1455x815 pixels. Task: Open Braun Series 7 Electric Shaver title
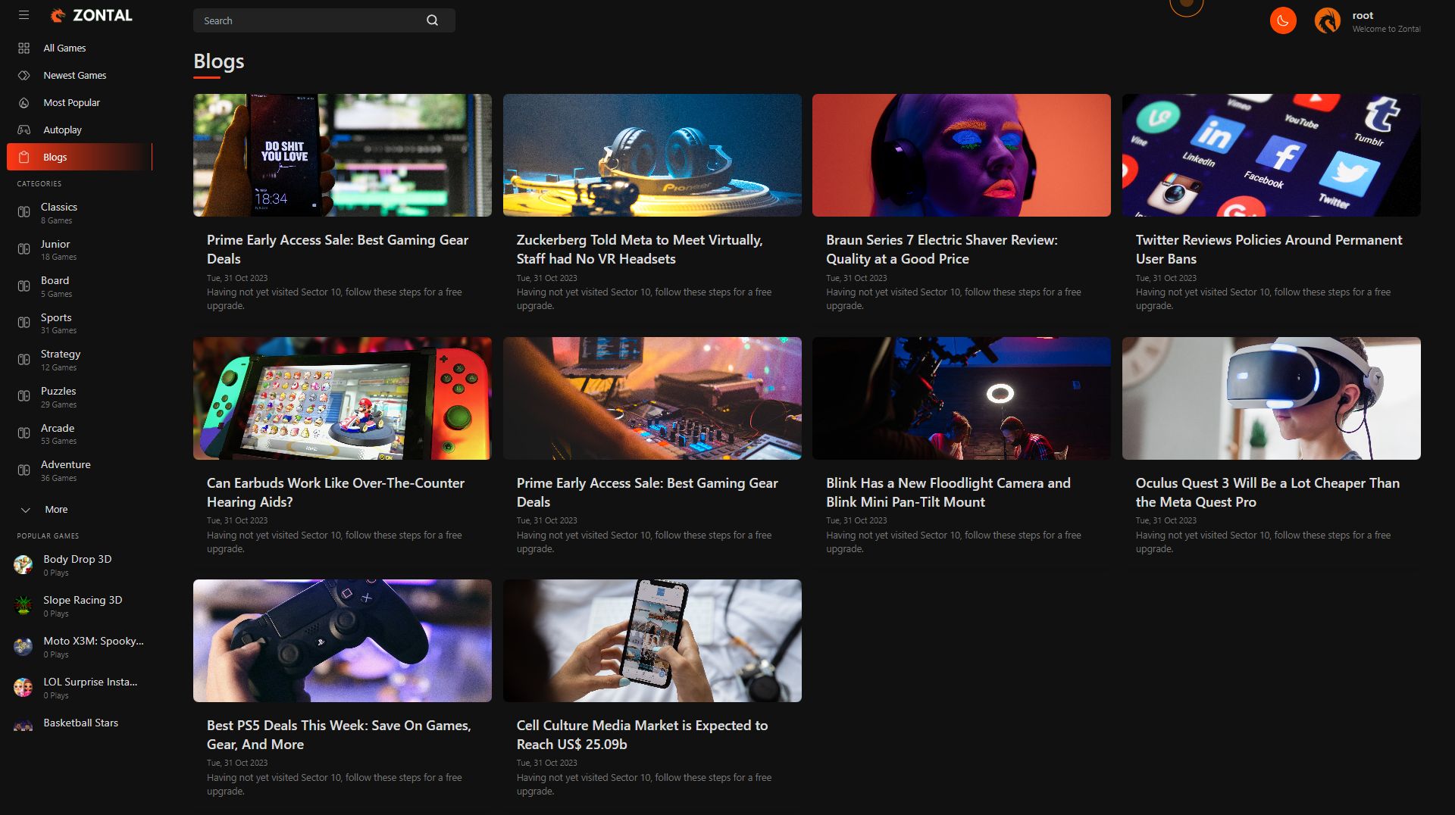coord(941,249)
